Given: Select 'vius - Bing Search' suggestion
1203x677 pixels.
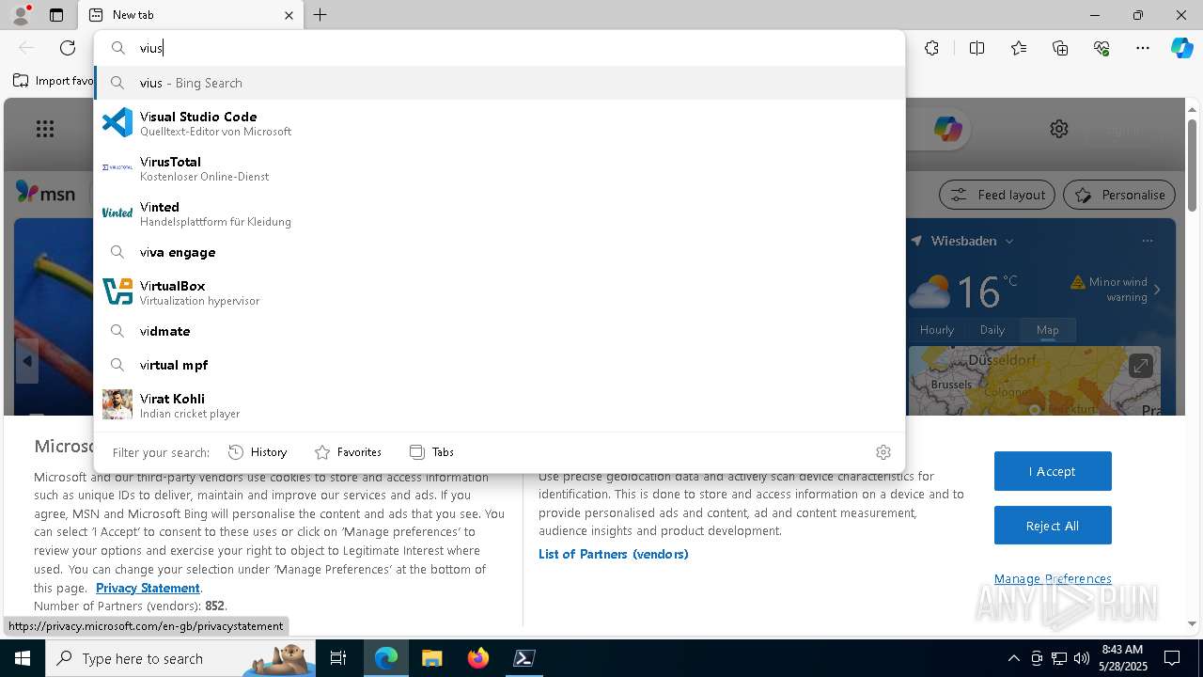Looking at the screenshot, I should point(499,83).
